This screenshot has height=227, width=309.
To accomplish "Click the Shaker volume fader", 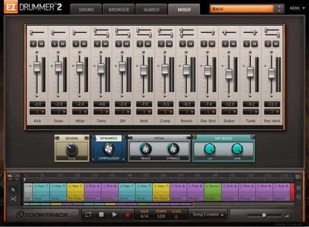I will click(229, 74).
